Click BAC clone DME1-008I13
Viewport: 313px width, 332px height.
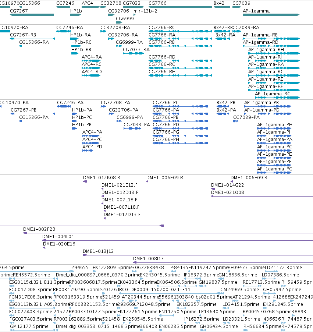[148, 259]
